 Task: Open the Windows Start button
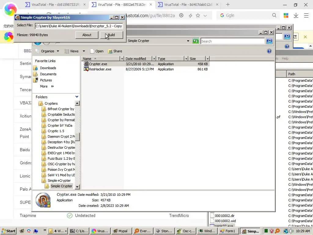pyautogui.click(x=8, y=231)
